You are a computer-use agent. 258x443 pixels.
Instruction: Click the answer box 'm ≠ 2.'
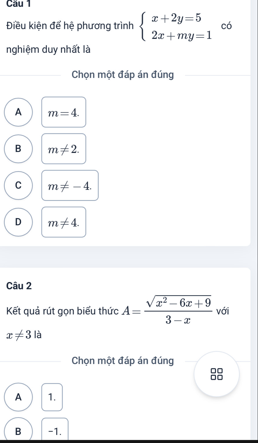tap(64, 149)
